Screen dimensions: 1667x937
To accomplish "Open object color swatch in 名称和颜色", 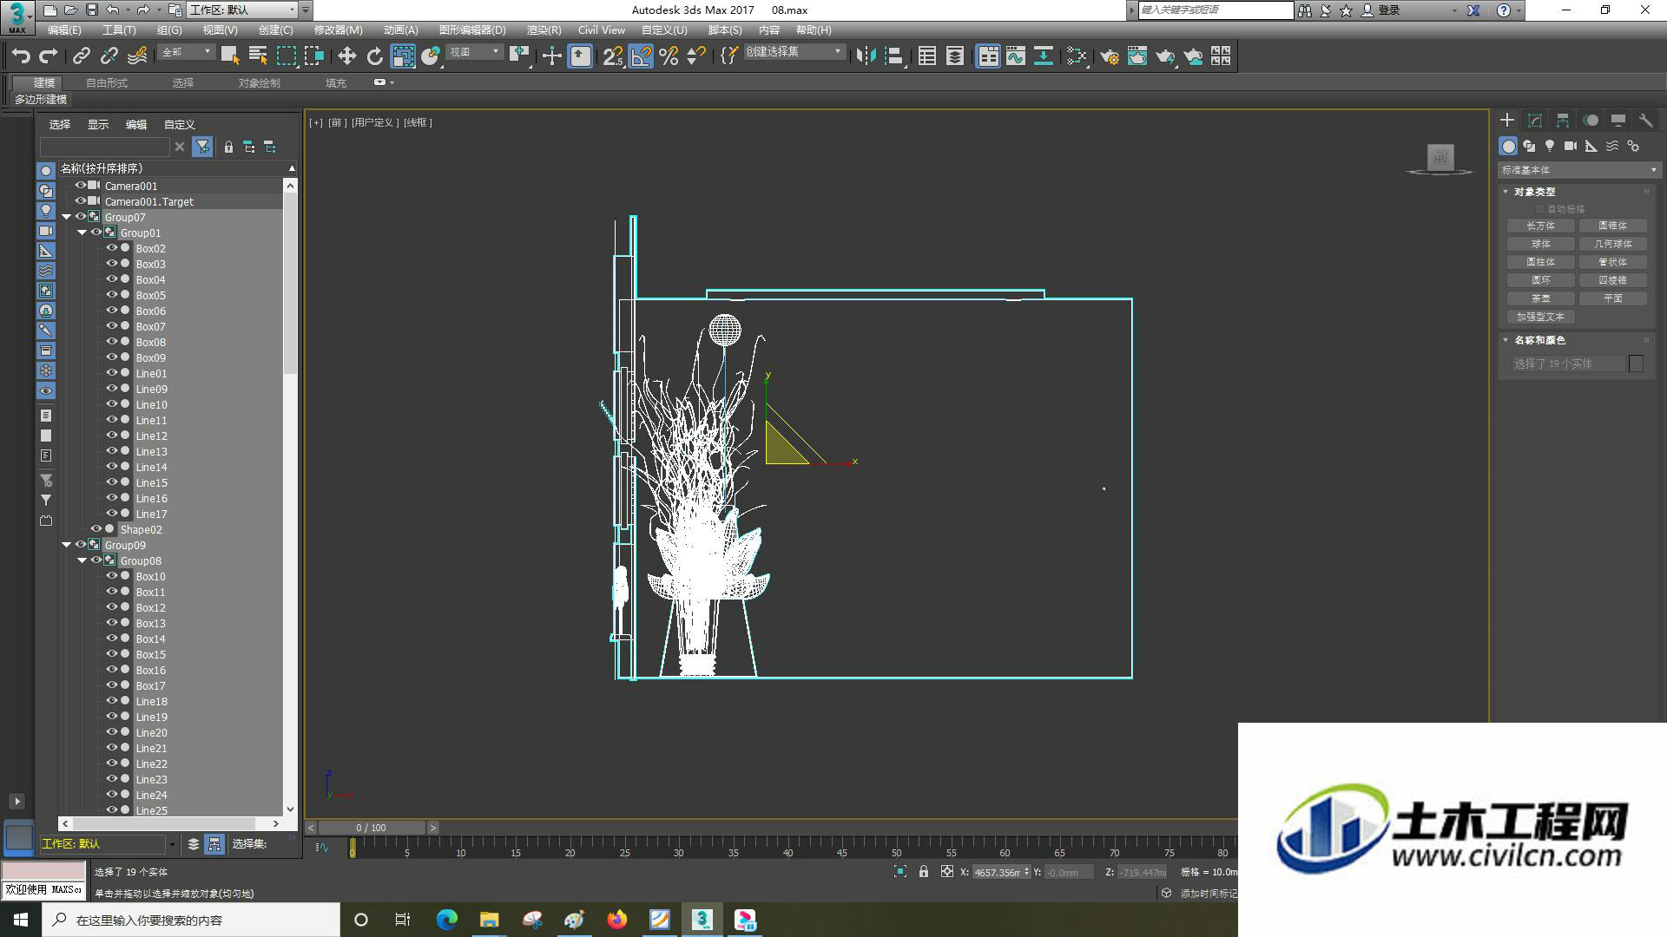I will 1637,364.
